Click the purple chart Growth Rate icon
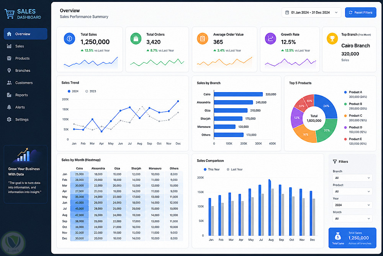Screen dimensions: 383x256 pyautogui.click(x=270, y=39)
